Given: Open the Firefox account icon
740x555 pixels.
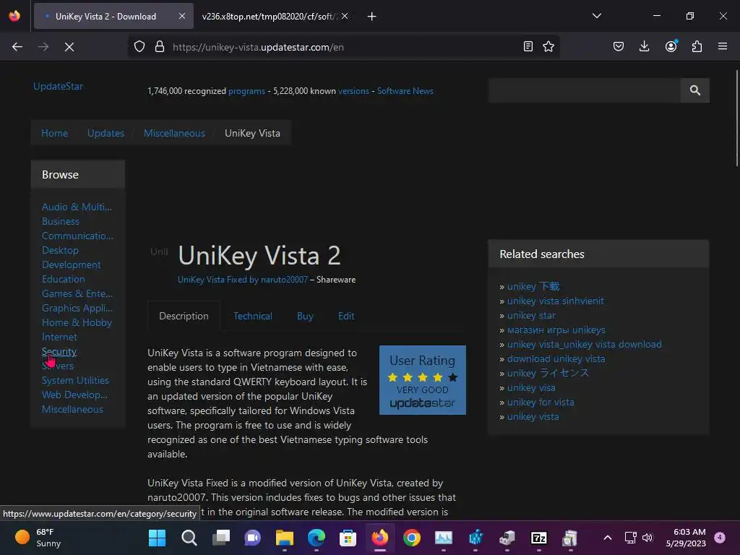Looking at the screenshot, I should pos(671,46).
